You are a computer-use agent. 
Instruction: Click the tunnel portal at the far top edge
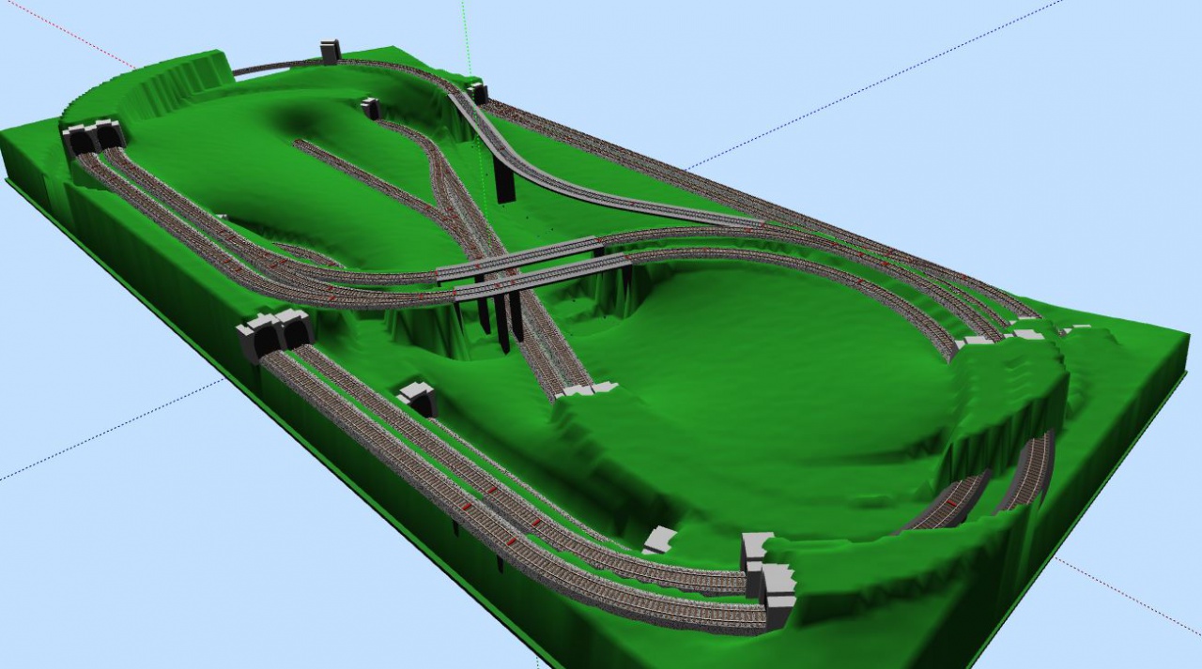tap(330, 52)
